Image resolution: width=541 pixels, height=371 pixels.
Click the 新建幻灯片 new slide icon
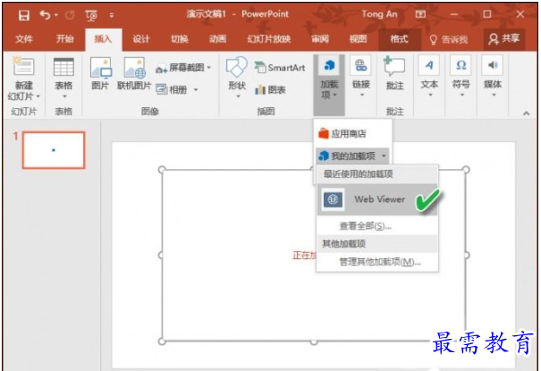pos(23,66)
